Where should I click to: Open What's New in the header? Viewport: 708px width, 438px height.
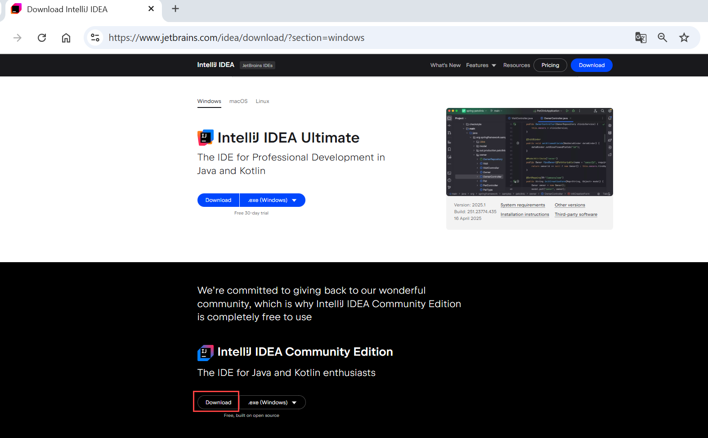click(445, 65)
